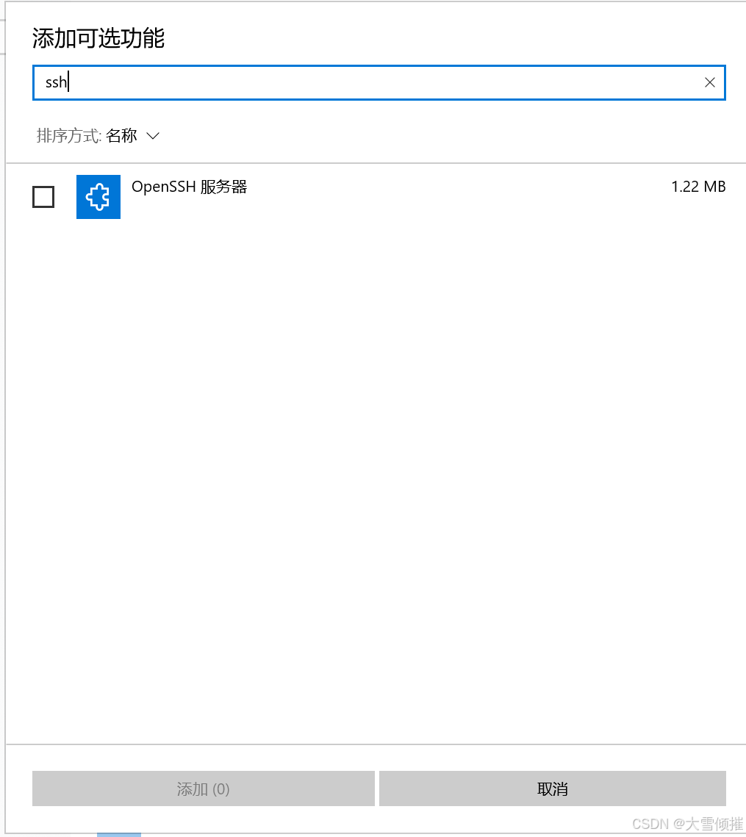This screenshot has height=837, width=746.
Task: Focus the search box containing ssh
Action: (x=379, y=83)
